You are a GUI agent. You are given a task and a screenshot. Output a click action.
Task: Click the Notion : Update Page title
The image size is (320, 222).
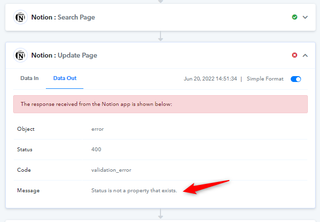point(64,55)
